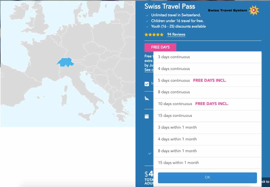Choose 5 days continuous with free days
Screen dimensions: 270x187
coord(207,80)
